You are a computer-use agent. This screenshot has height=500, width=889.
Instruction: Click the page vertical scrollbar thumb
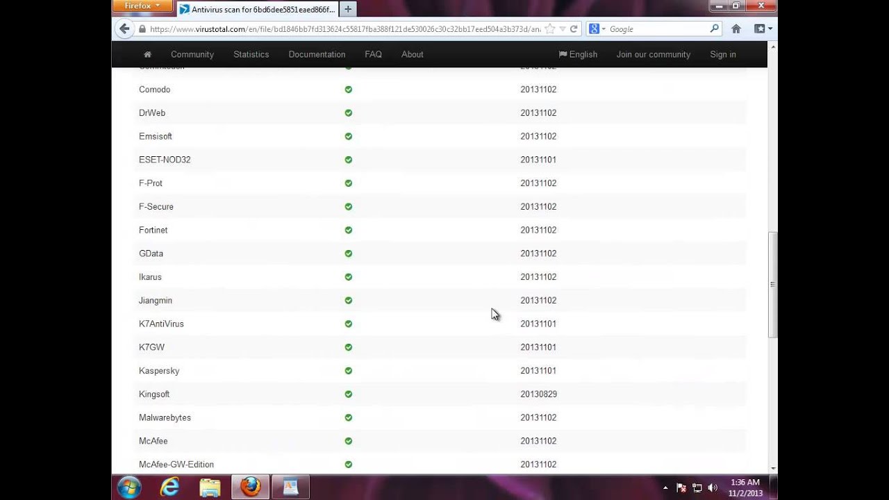coord(772,285)
